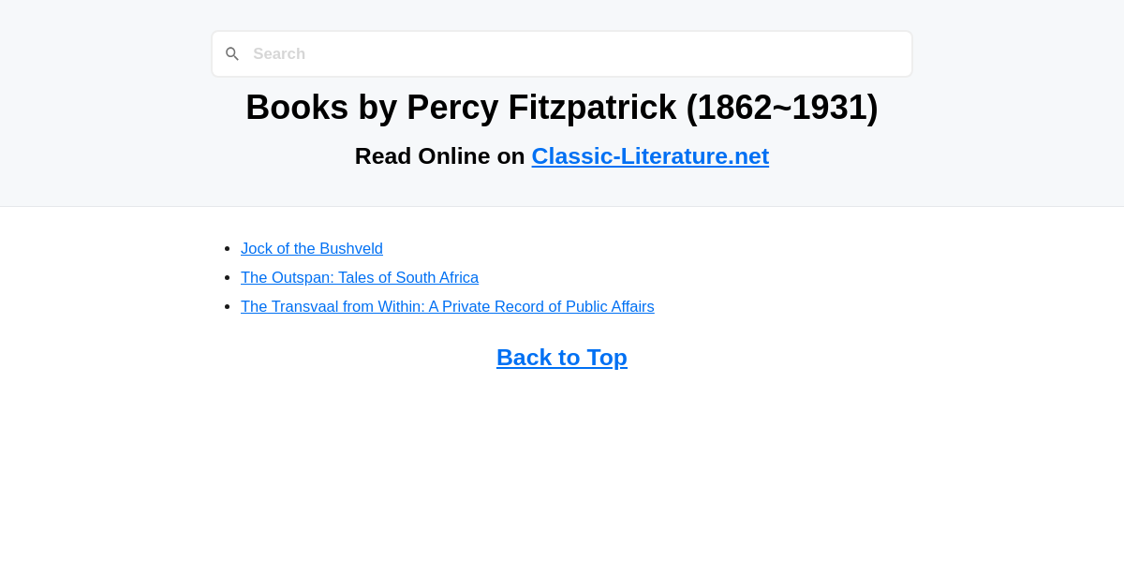1124x588 pixels.
Task: Select the page heading Books by Percy Fitzpatrick
Action: (x=561, y=107)
